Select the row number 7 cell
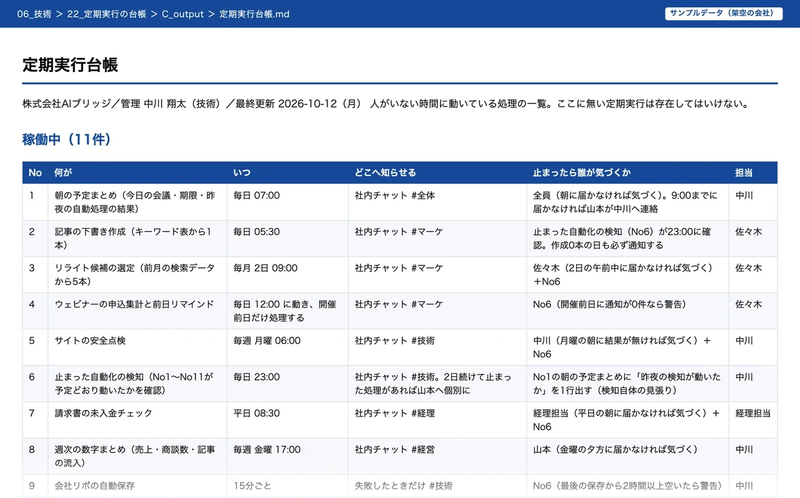The height and width of the screenshot is (498, 800). click(x=35, y=419)
